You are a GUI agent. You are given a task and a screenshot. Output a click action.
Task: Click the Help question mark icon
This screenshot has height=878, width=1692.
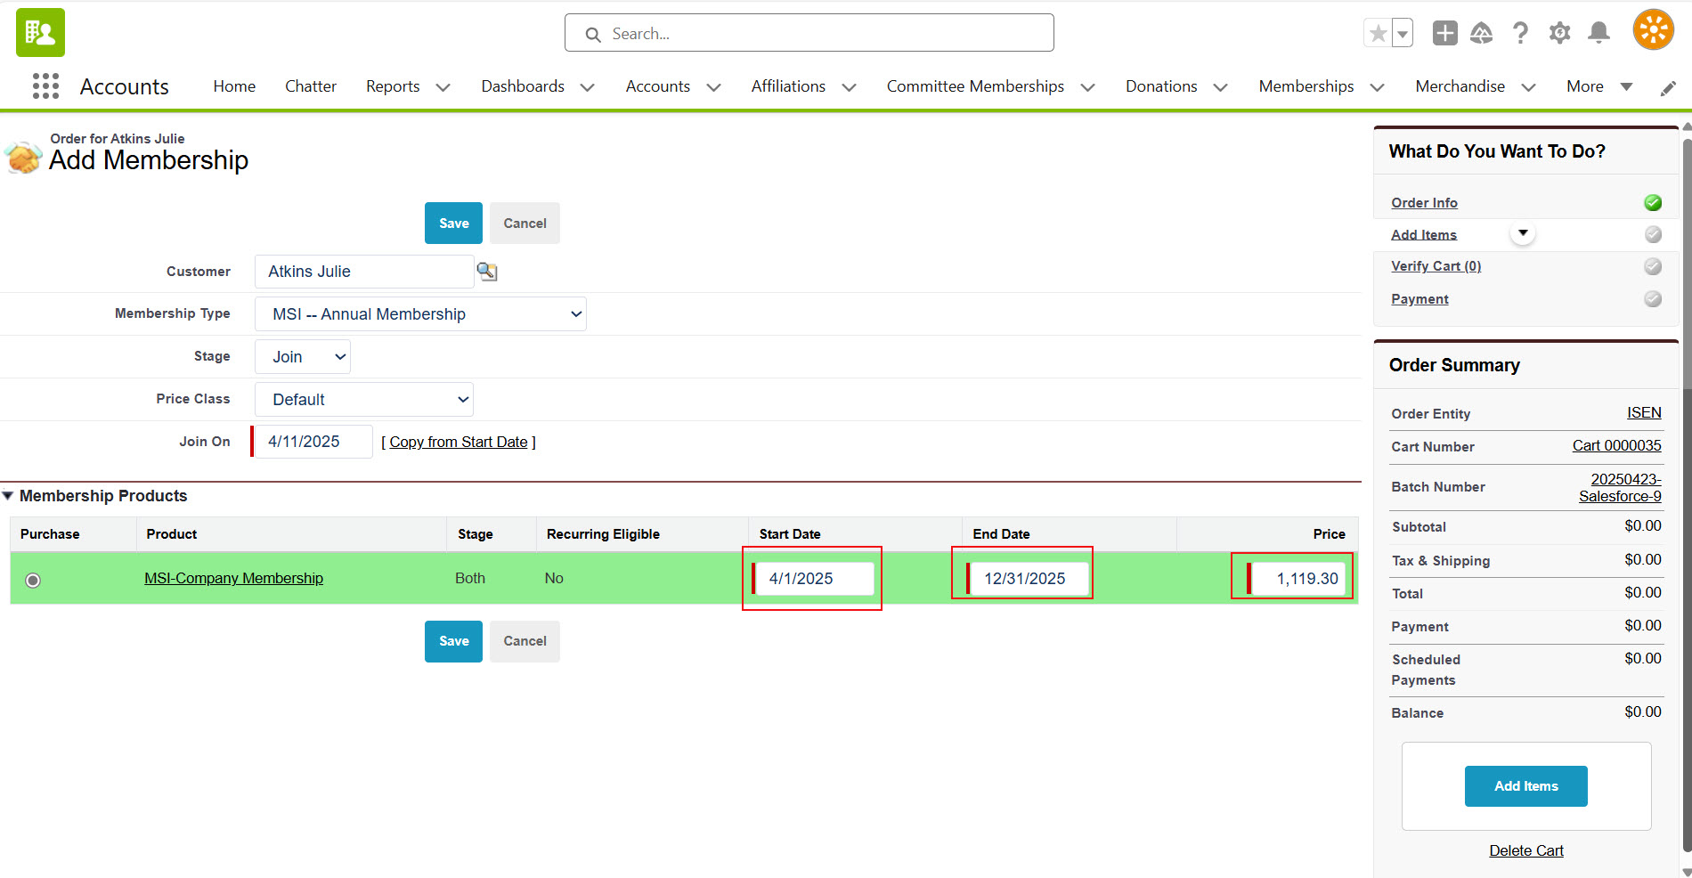pos(1520,34)
